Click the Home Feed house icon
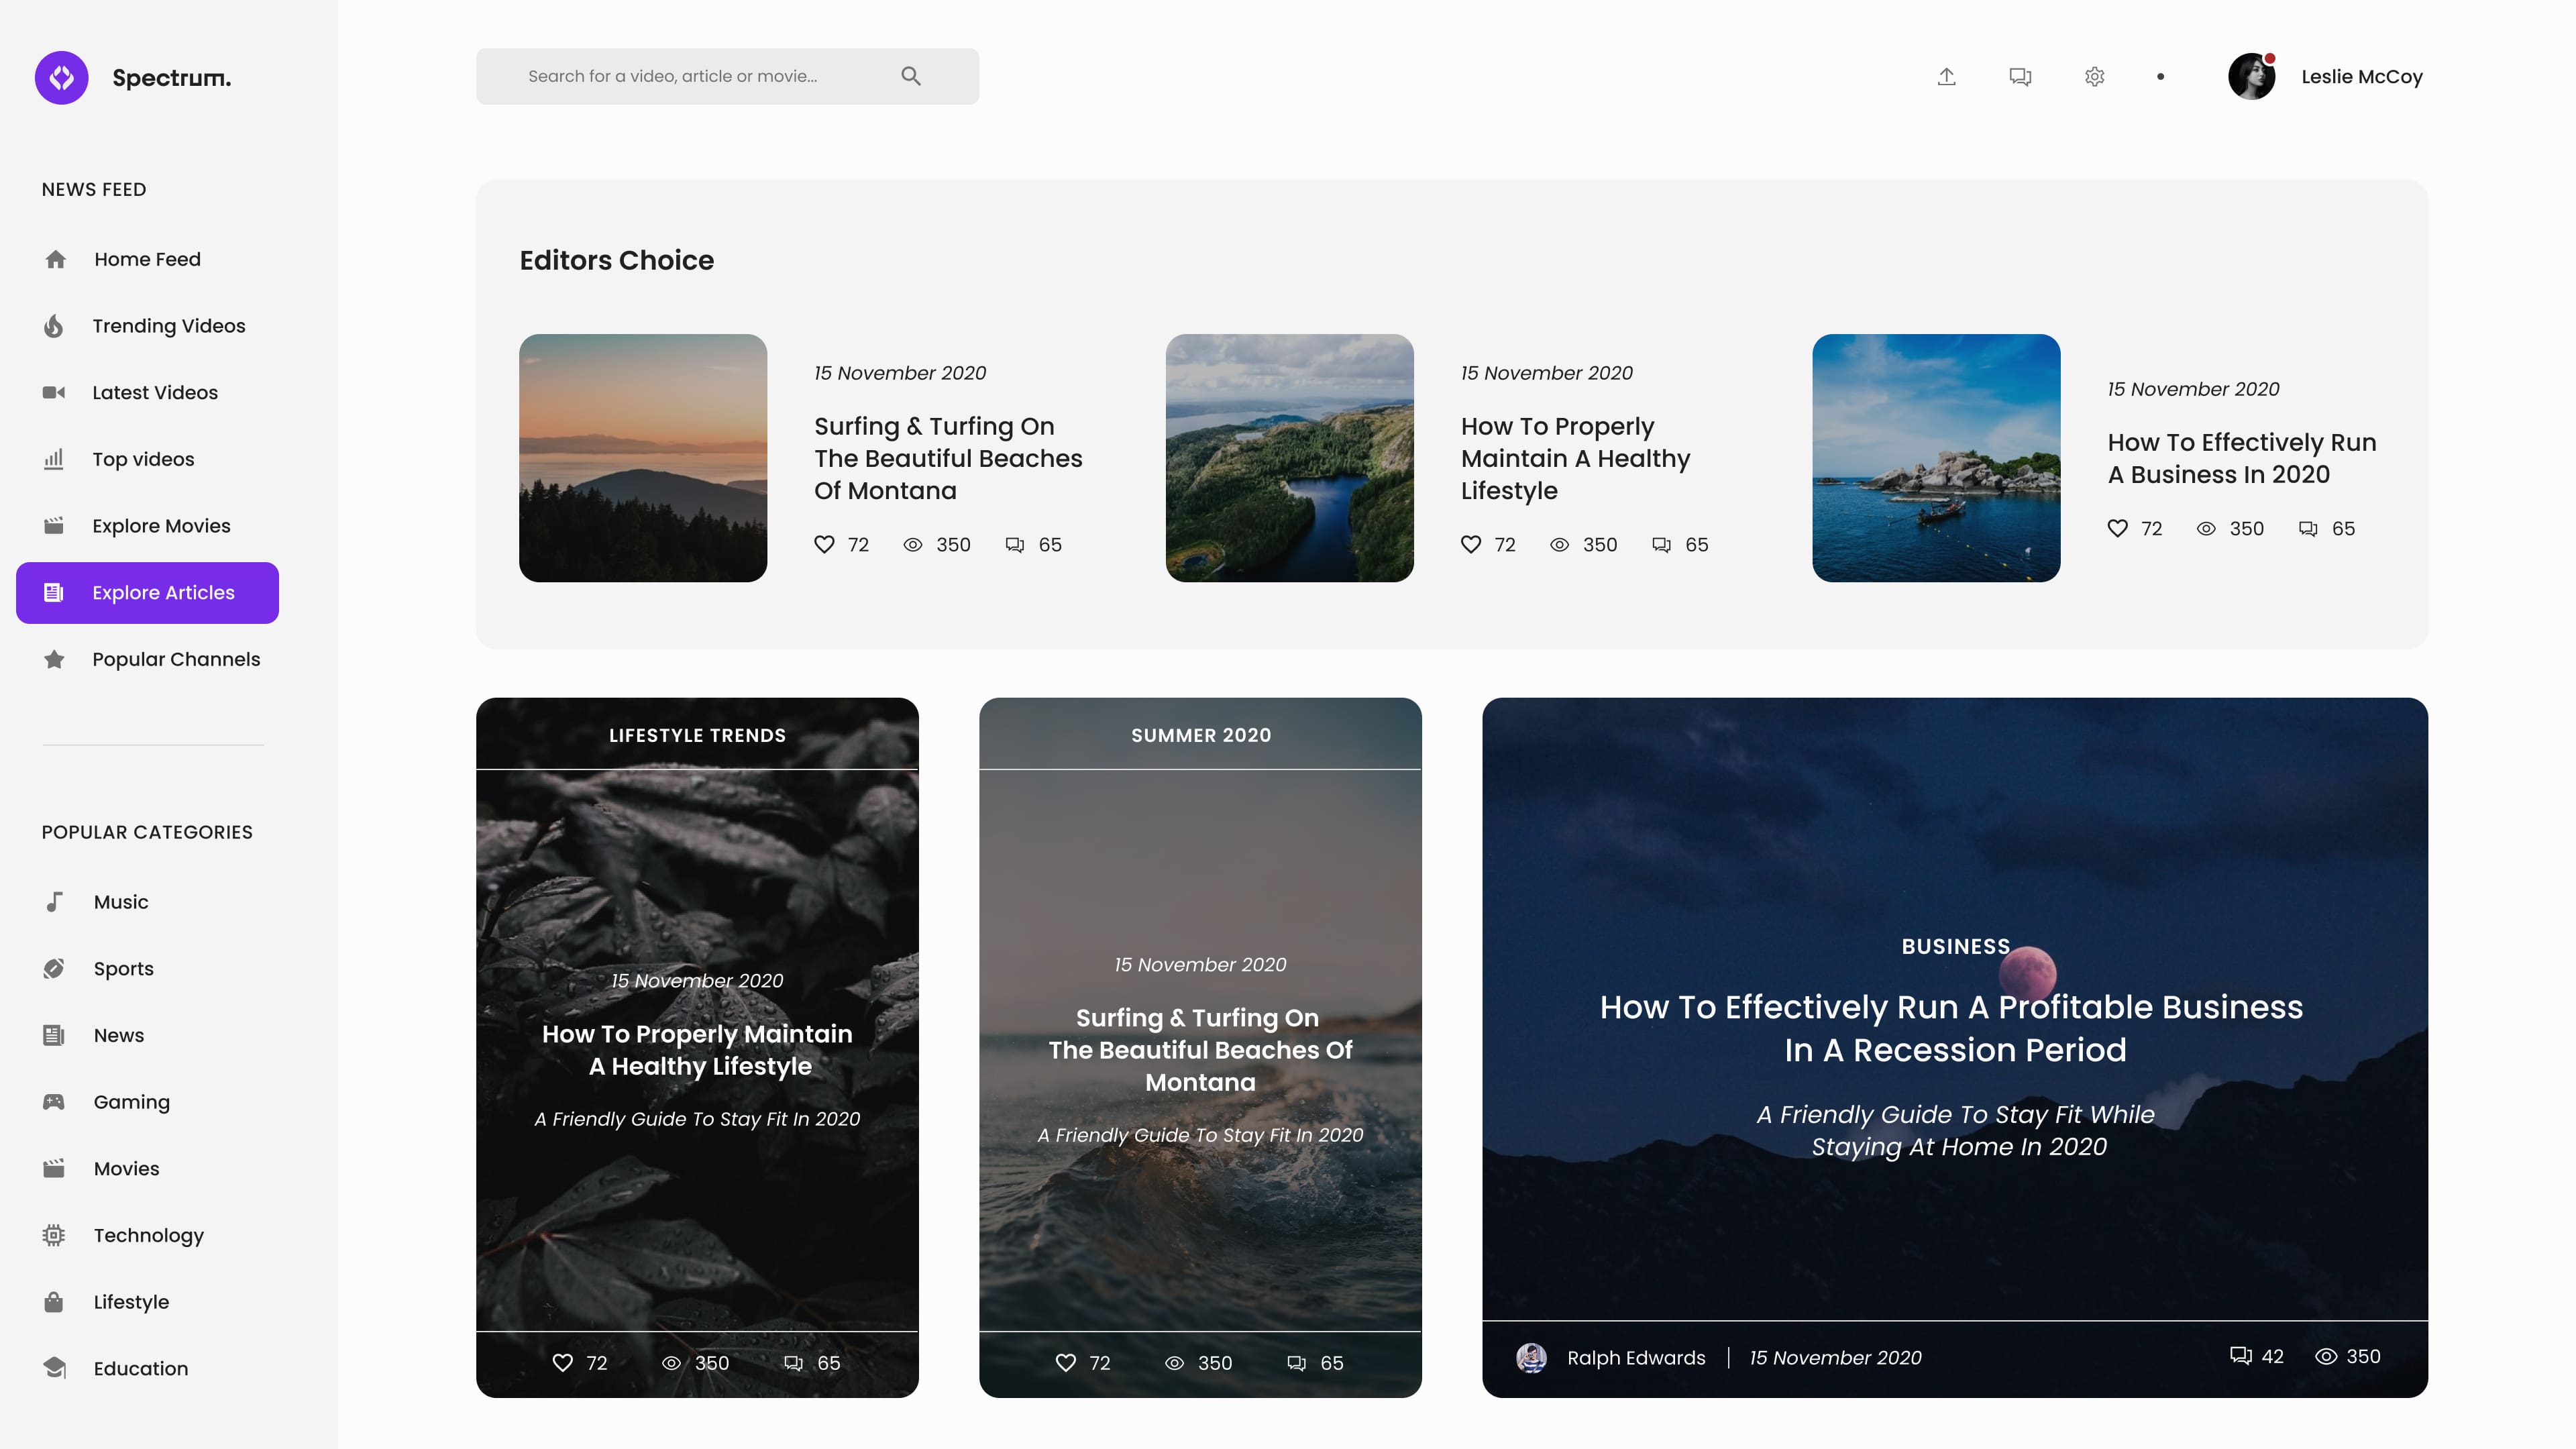 tap(56, 260)
